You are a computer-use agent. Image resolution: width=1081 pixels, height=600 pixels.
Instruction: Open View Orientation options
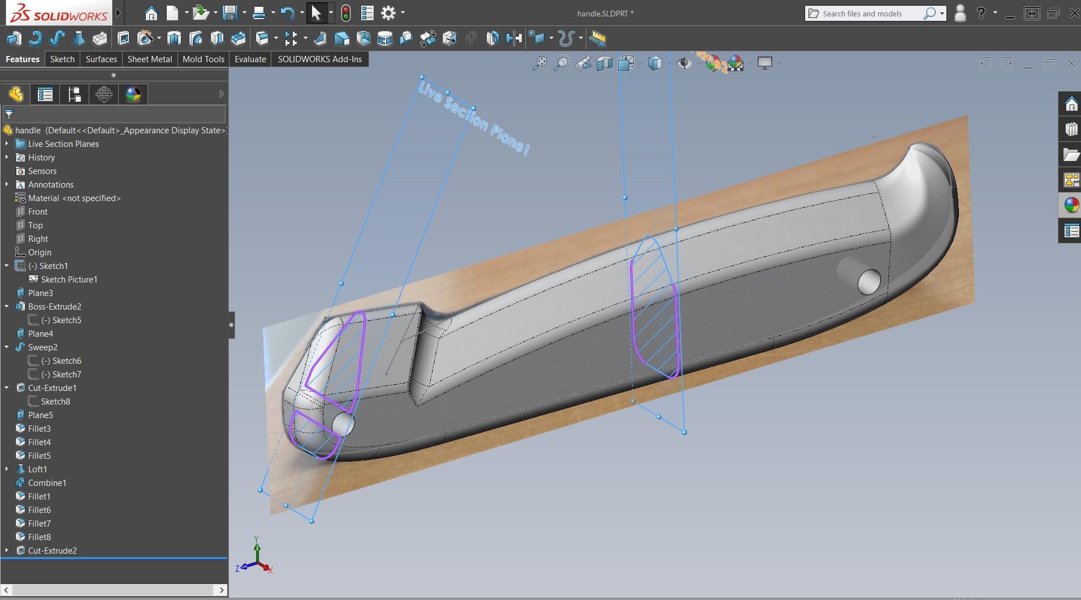pyautogui.click(x=626, y=63)
